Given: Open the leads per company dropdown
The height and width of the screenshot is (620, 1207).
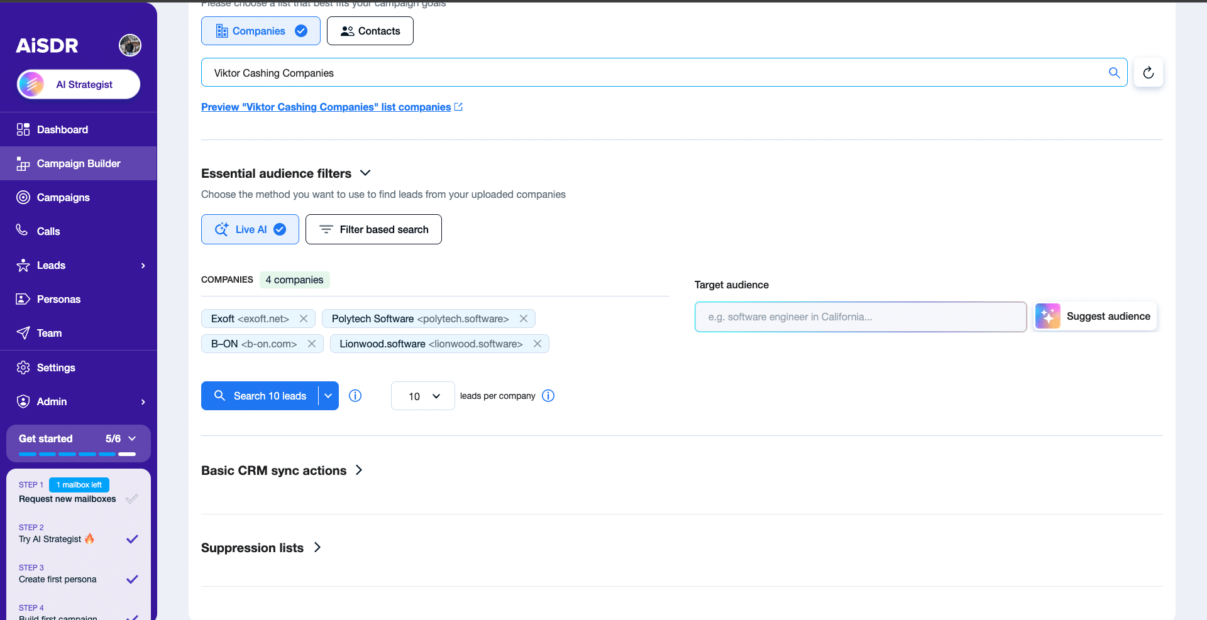Looking at the screenshot, I should tap(422, 396).
